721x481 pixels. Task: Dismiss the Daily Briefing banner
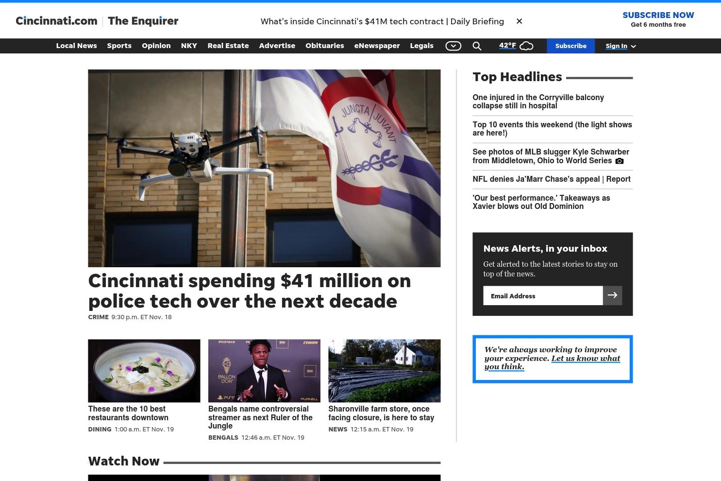pyautogui.click(x=519, y=21)
